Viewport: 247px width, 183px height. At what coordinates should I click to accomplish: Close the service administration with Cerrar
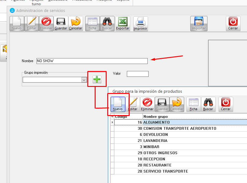233,24
